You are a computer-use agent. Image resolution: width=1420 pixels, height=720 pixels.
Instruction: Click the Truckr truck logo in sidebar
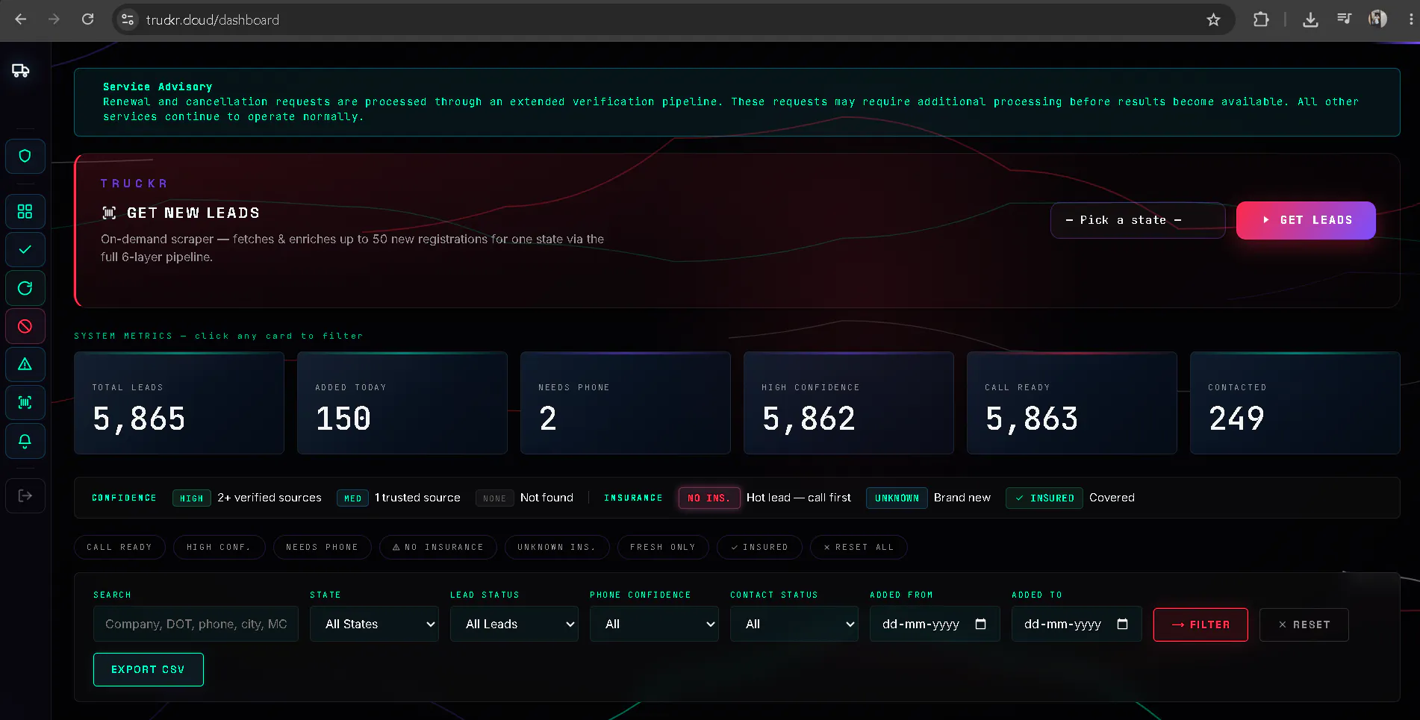pos(21,71)
